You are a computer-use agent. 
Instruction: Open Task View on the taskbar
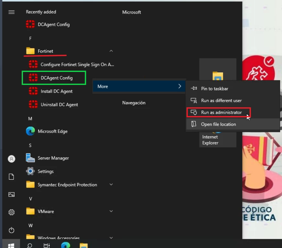47,245
